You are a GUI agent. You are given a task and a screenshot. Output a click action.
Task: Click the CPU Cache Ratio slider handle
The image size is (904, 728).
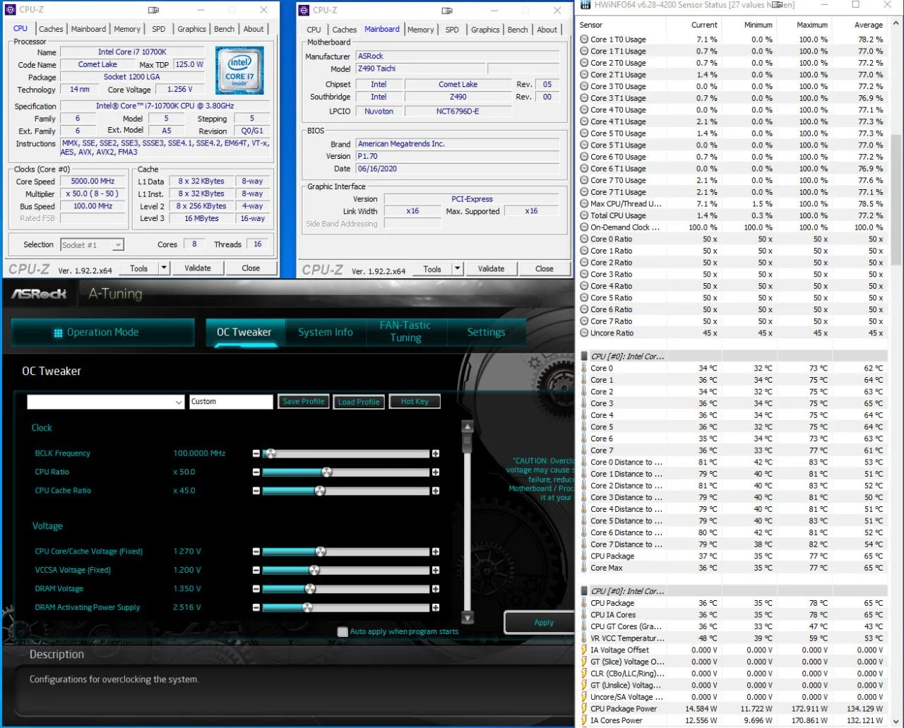click(319, 491)
